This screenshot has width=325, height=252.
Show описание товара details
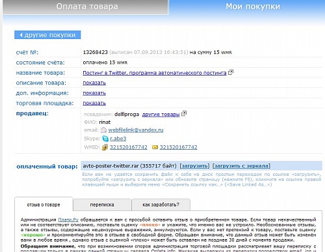coord(94,83)
